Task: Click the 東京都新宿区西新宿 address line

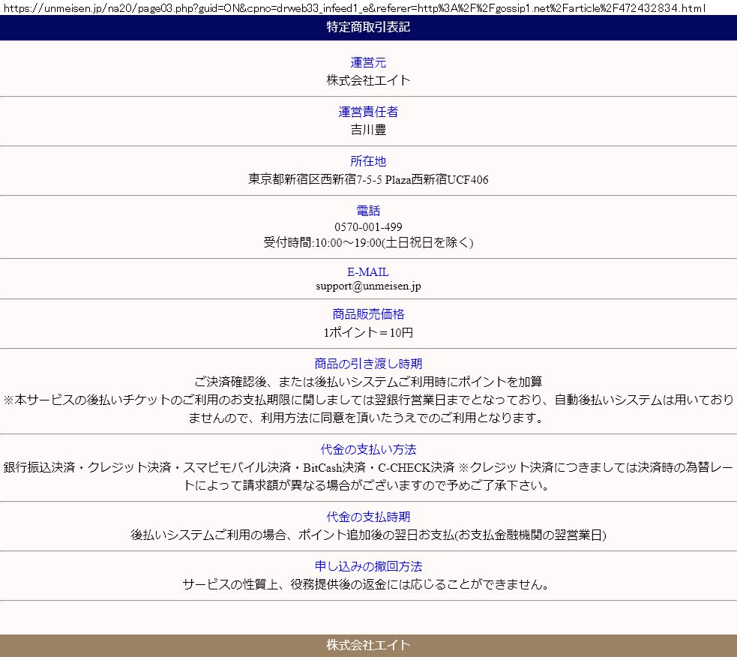Action: [x=368, y=179]
